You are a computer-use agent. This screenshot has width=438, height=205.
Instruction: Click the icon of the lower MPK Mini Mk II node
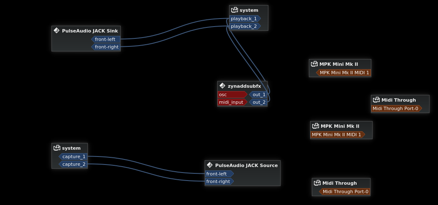click(x=315, y=126)
